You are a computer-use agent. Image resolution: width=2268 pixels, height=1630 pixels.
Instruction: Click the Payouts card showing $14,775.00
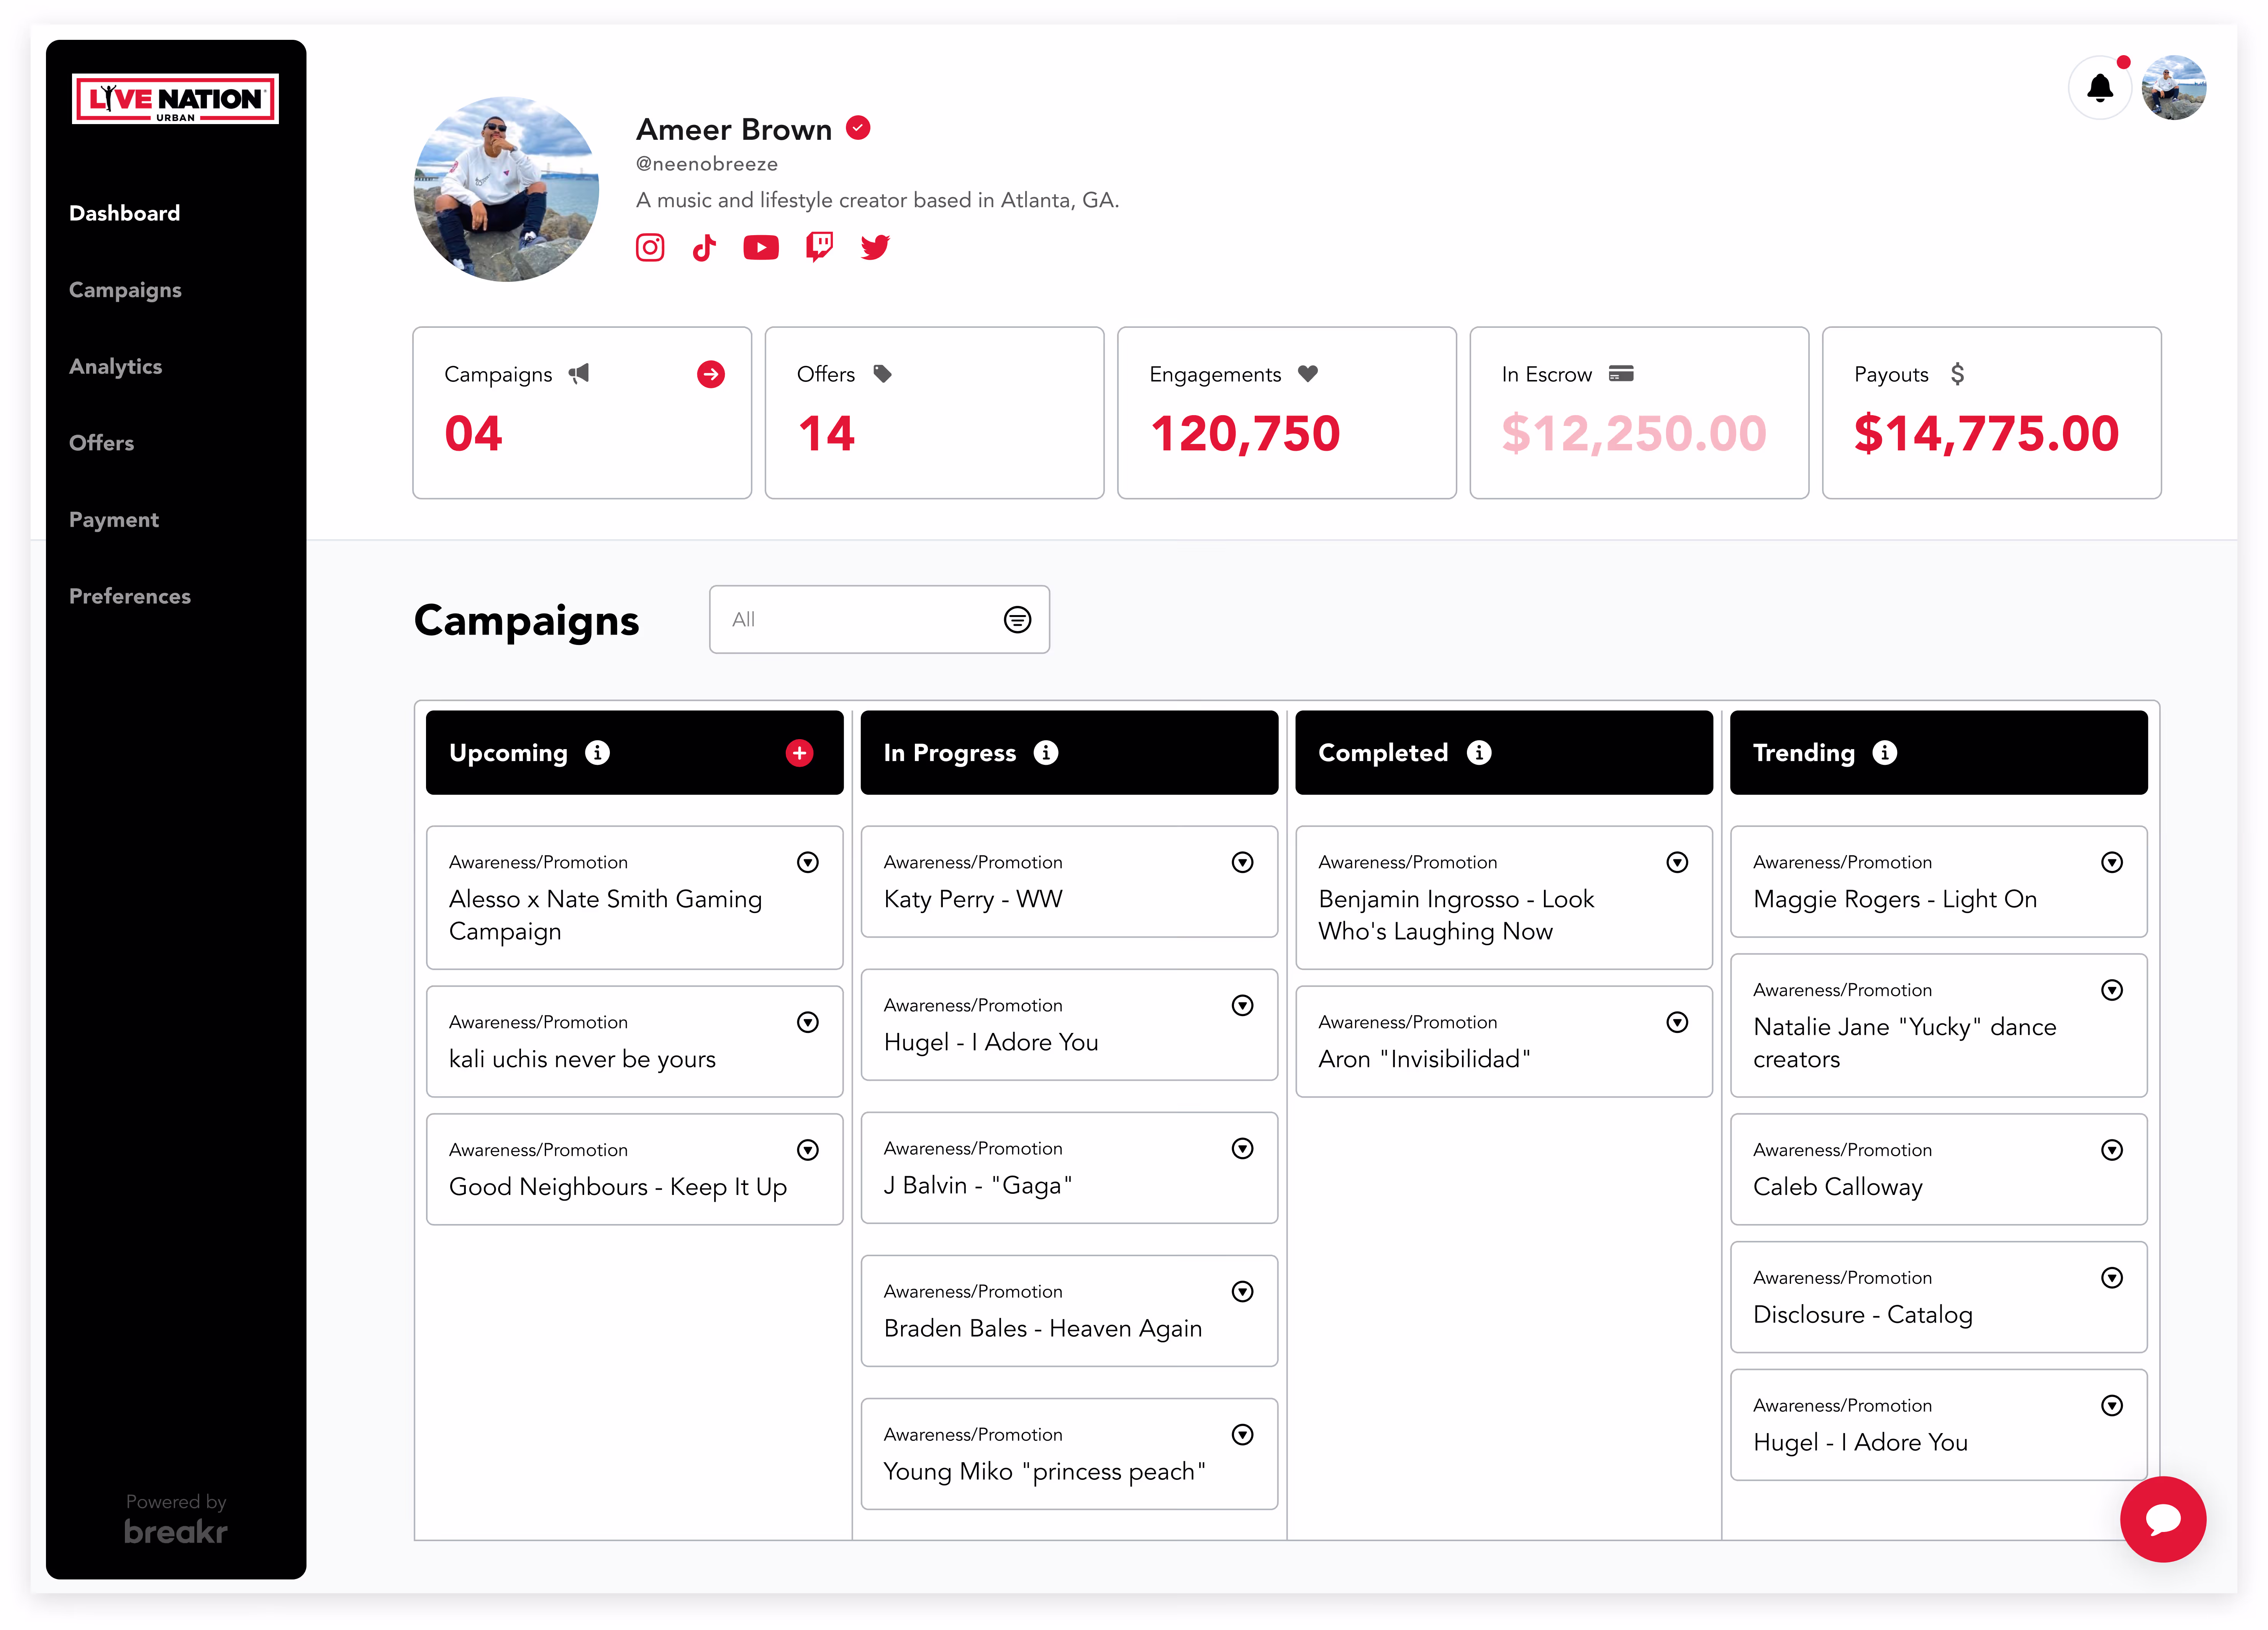1992,413
